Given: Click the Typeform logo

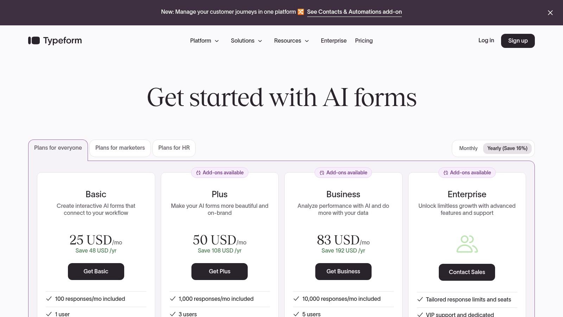Looking at the screenshot, I should (x=55, y=41).
